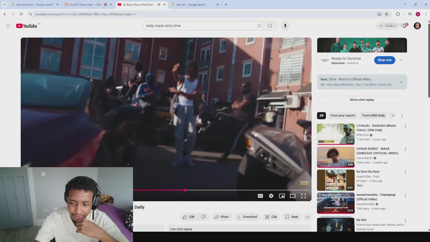The image size is (430, 242).
Task: Close the wifi speed test tab
Action: [57, 5]
